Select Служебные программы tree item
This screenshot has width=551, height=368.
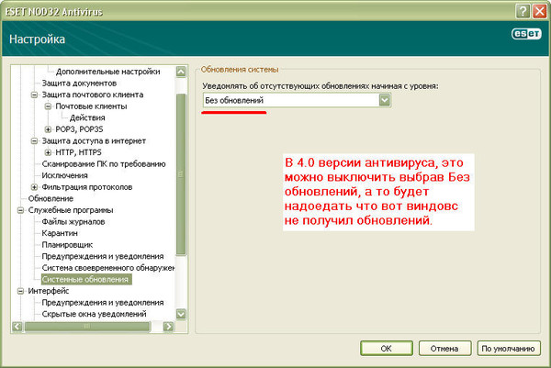(71, 210)
